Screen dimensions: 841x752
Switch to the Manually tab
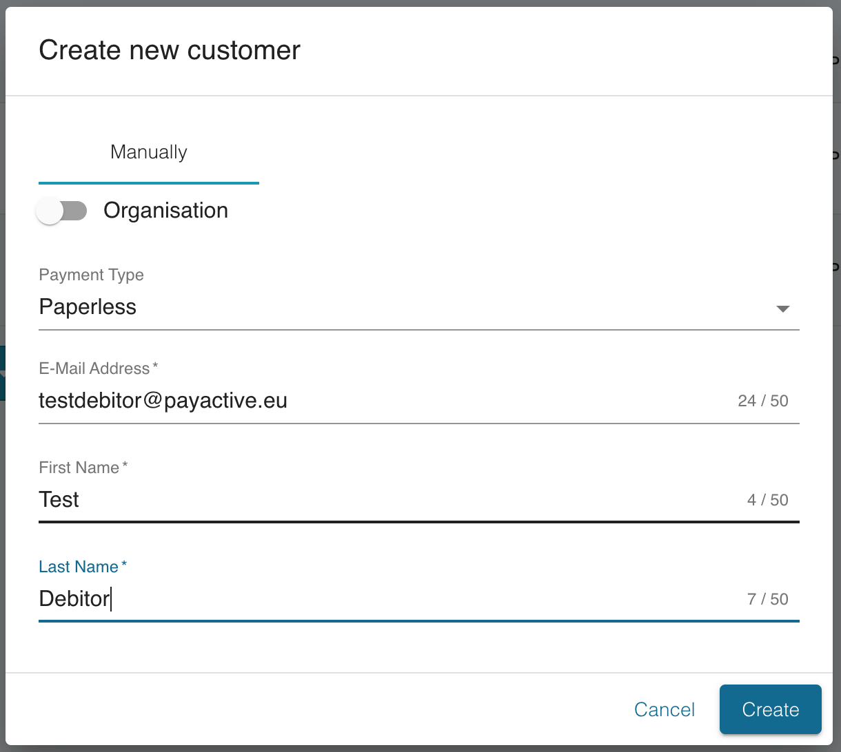tap(149, 152)
